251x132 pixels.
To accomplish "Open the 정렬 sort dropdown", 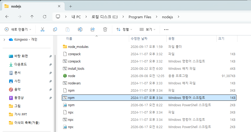I will coord(124,29).
